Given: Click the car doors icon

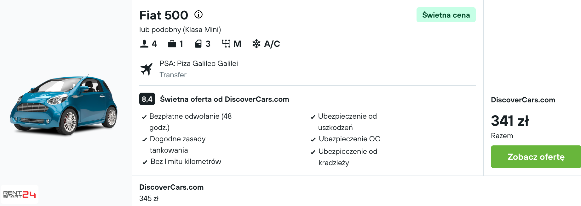Looking at the screenshot, I should pyautogui.click(x=198, y=44).
